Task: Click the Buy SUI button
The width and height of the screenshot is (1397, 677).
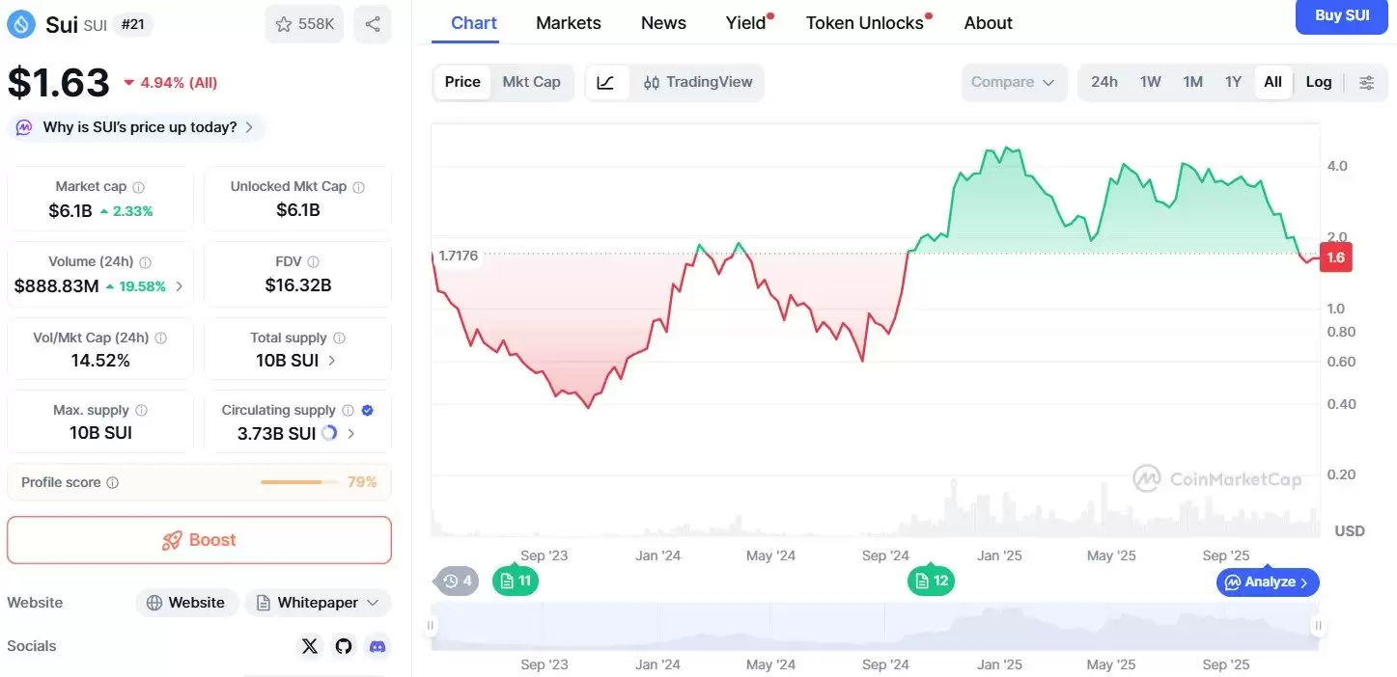Action: pos(1342,15)
